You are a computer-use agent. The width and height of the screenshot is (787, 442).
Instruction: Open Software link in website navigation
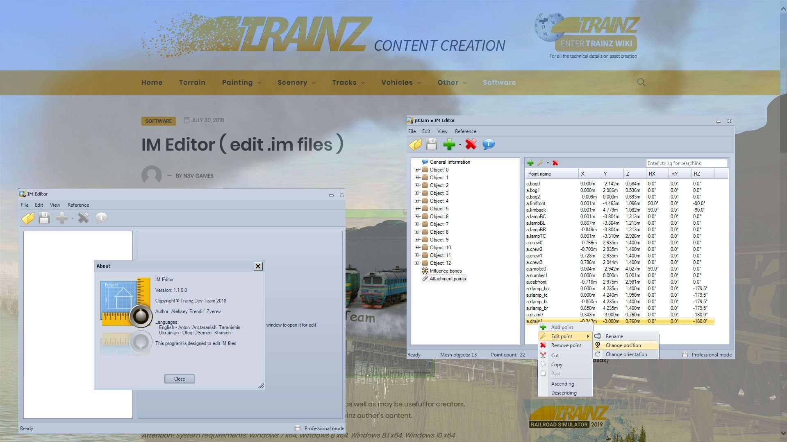(x=499, y=82)
